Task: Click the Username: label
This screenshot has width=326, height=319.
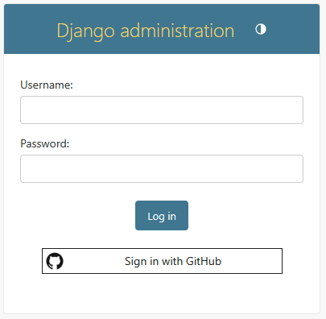Action: tap(47, 85)
